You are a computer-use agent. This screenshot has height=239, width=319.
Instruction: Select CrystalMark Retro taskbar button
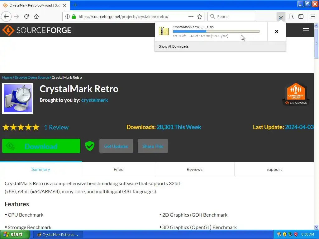[x=58, y=235]
